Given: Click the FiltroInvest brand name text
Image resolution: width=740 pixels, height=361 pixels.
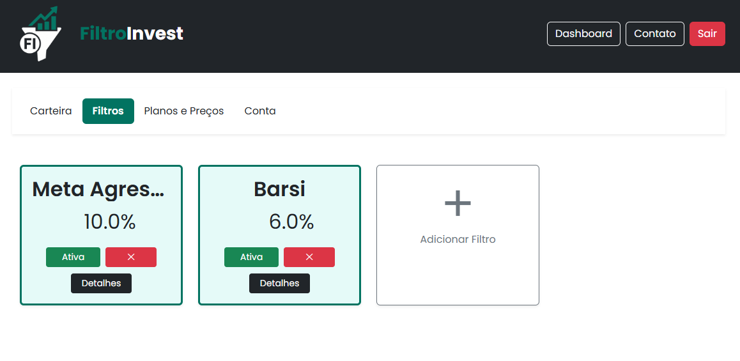Looking at the screenshot, I should [132, 33].
